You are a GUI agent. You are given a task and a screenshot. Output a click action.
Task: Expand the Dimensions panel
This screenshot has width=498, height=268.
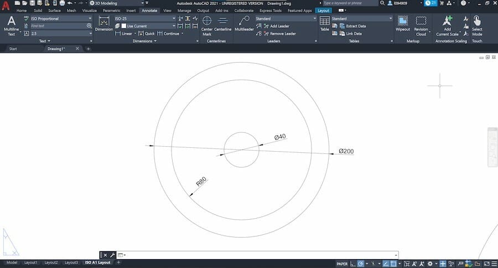coord(144,41)
